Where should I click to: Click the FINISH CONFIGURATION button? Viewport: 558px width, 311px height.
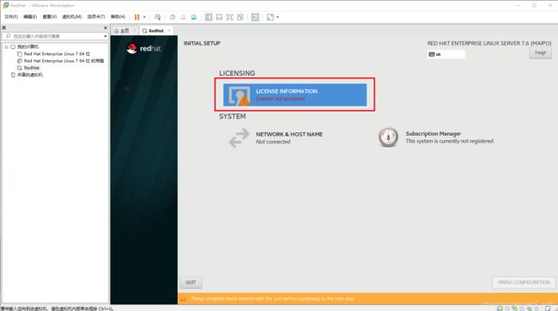(x=524, y=282)
